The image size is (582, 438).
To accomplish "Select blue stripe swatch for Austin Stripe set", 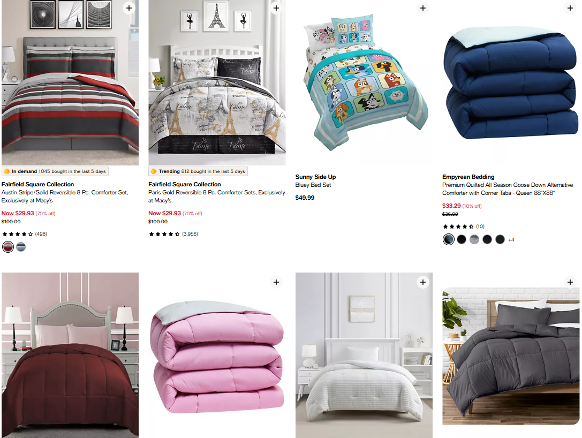I will pos(21,247).
